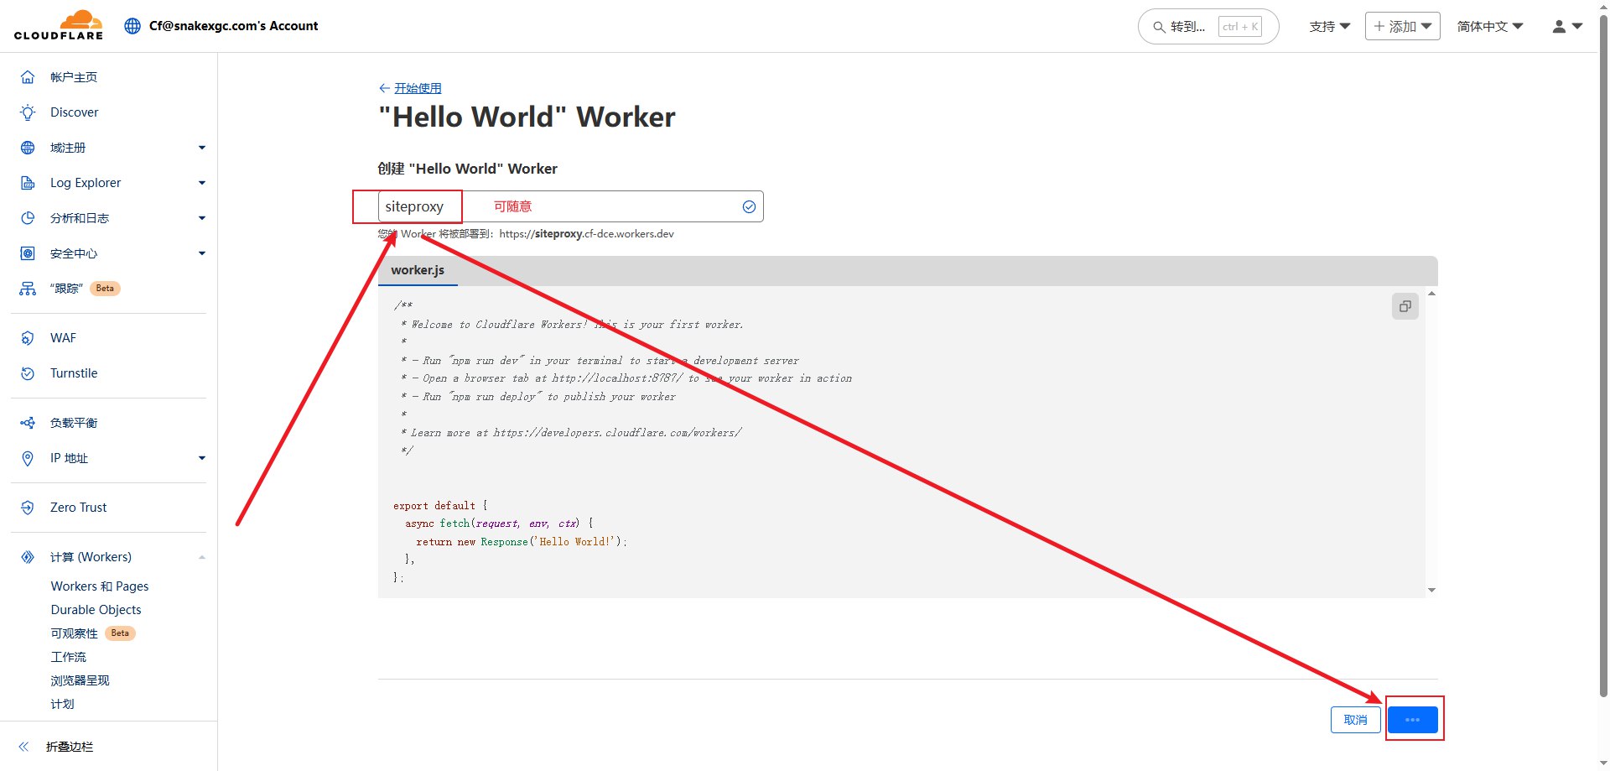
Task: Click the siteproxy.cf-dce.workers.dev URL text
Action: (x=586, y=234)
